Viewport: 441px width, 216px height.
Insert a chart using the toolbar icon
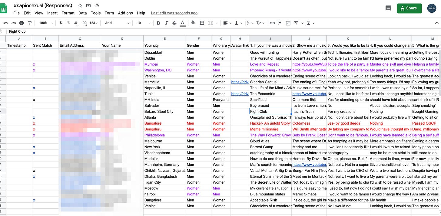(x=288, y=23)
